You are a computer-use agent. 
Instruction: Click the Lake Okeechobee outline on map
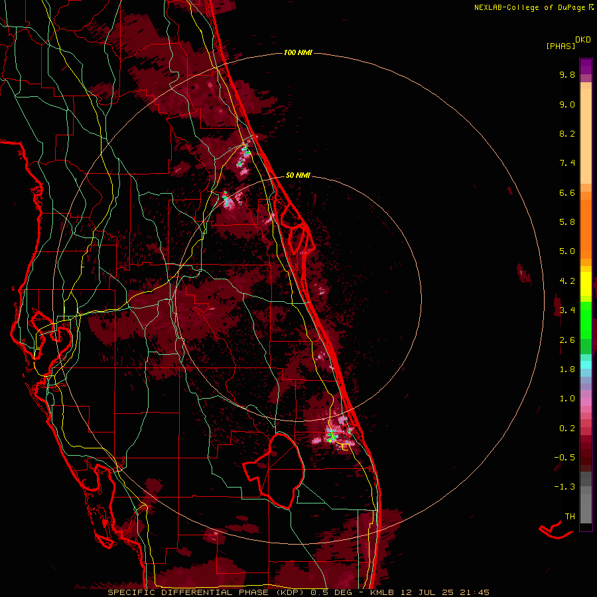click(275, 471)
